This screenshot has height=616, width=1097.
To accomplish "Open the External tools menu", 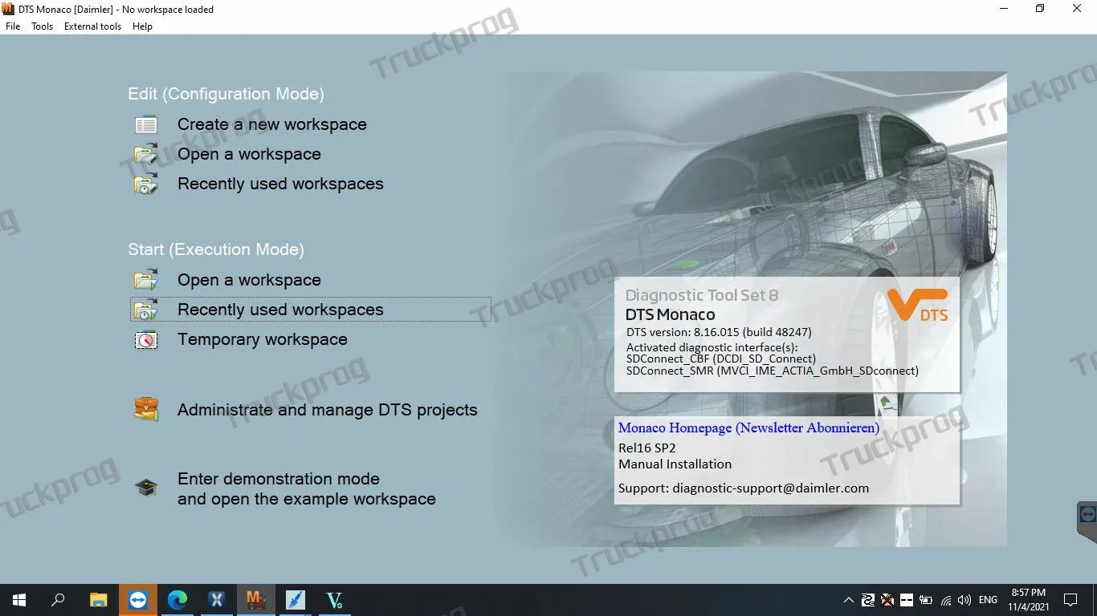I will pos(92,26).
